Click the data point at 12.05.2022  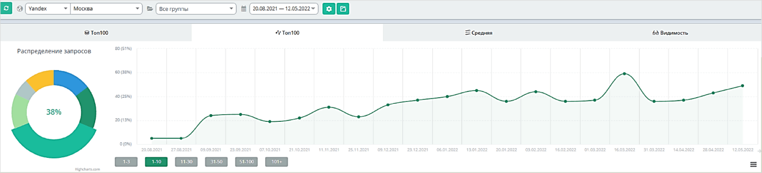742,86
